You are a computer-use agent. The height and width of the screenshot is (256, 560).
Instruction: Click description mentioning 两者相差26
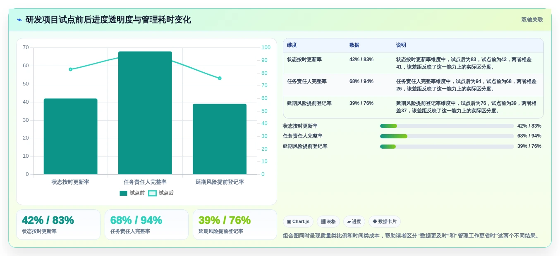[x=467, y=85]
